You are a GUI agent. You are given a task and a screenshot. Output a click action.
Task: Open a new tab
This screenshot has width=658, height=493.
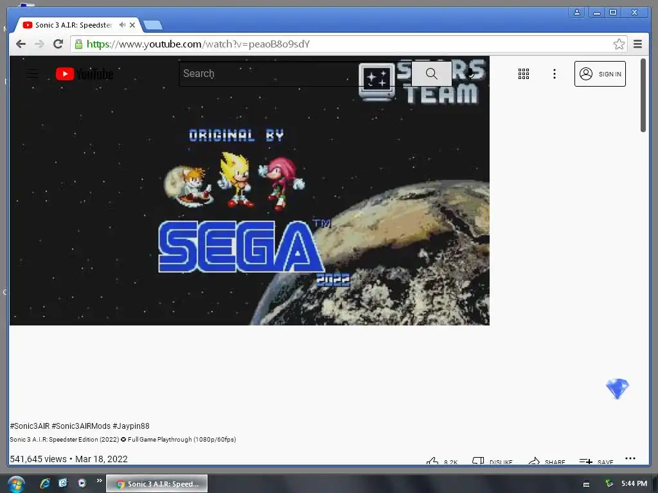point(153,25)
